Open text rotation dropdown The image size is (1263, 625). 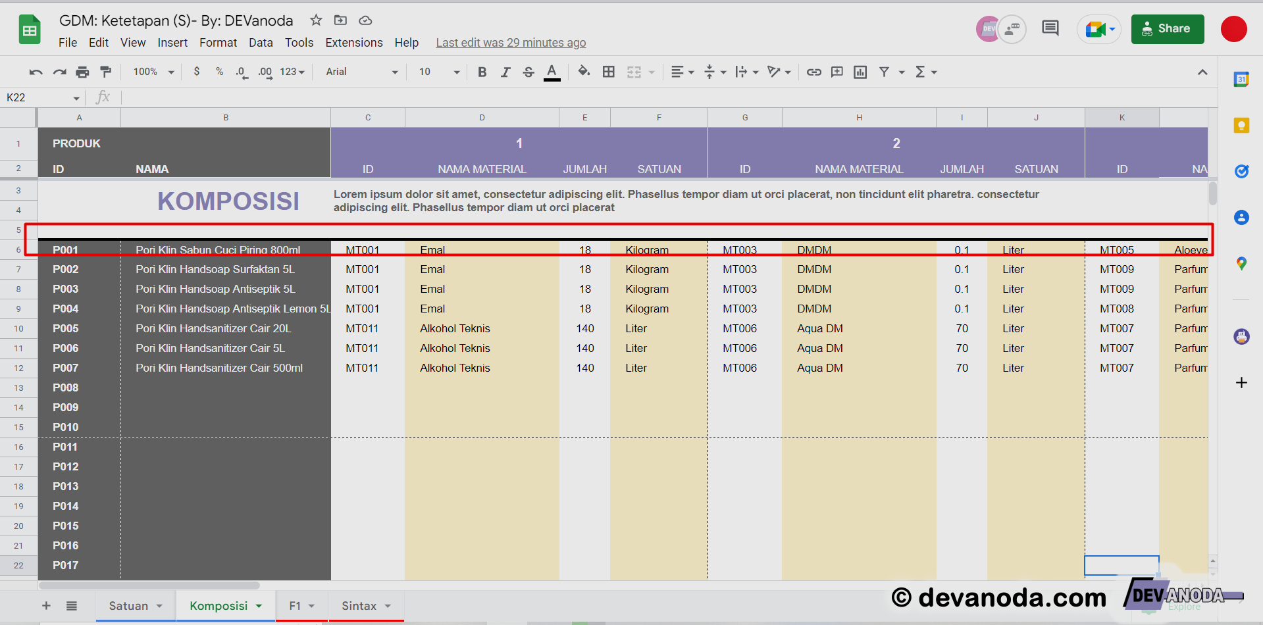(x=779, y=72)
